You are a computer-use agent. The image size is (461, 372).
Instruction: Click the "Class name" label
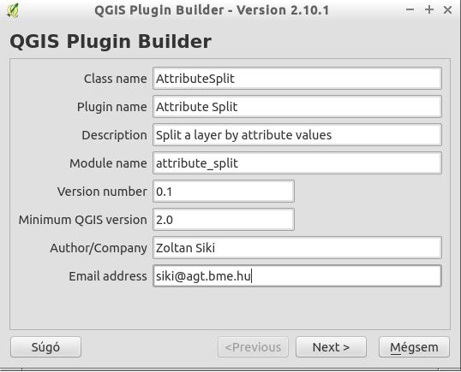click(115, 79)
